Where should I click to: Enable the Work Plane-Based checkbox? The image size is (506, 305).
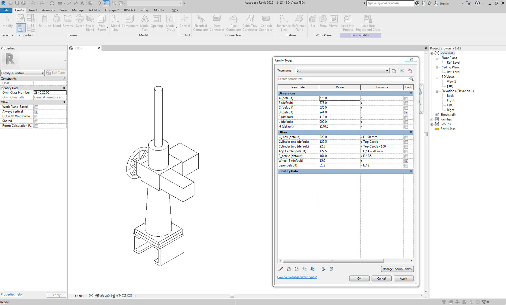click(x=36, y=107)
